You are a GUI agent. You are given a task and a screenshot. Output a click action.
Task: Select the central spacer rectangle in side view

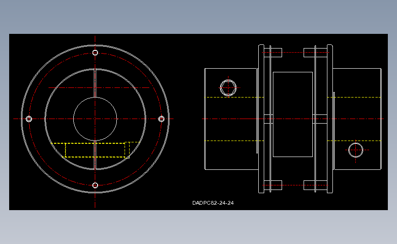point(293,114)
